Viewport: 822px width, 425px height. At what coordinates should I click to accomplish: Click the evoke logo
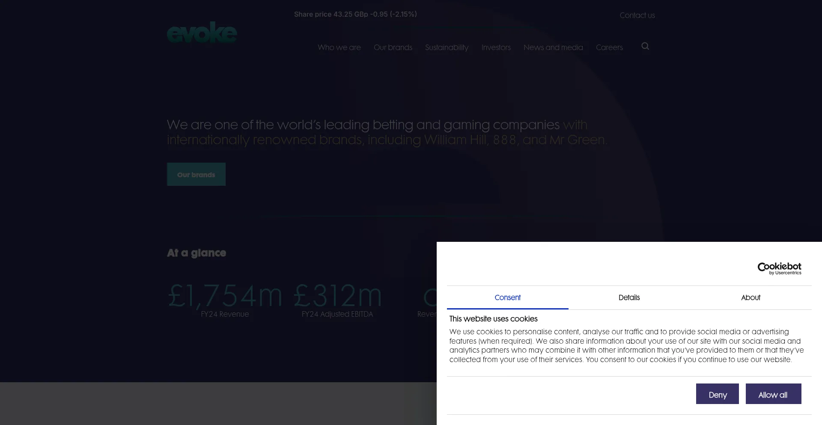tap(202, 33)
